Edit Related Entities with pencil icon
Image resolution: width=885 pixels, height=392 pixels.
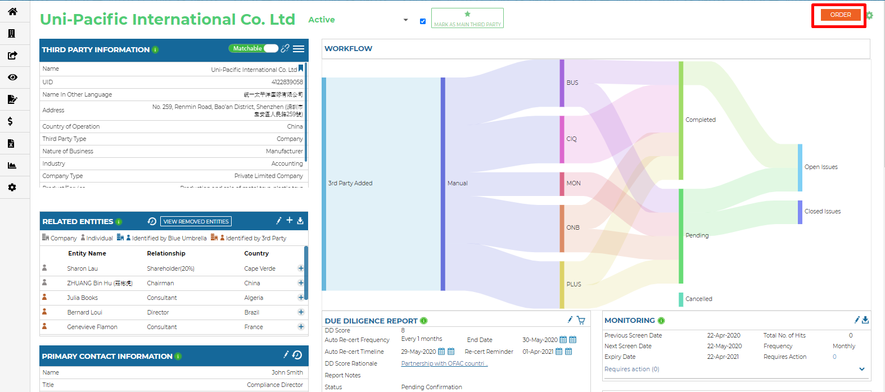(x=279, y=221)
